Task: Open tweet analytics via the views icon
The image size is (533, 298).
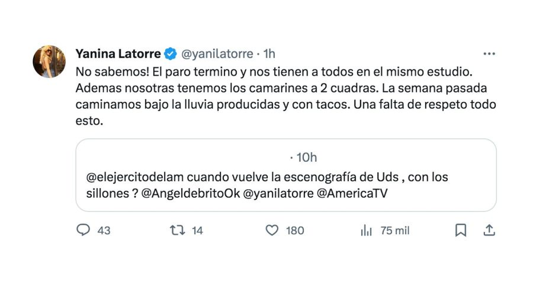Action: pyautogui.click(x=366, y=231)
